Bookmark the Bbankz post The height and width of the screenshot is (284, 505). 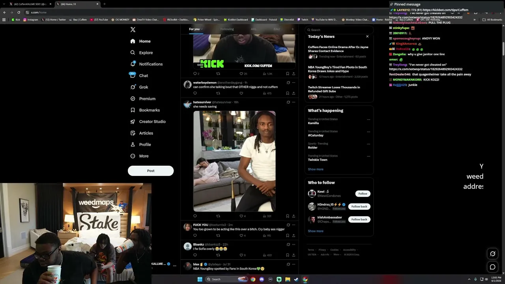pos(287,255)
